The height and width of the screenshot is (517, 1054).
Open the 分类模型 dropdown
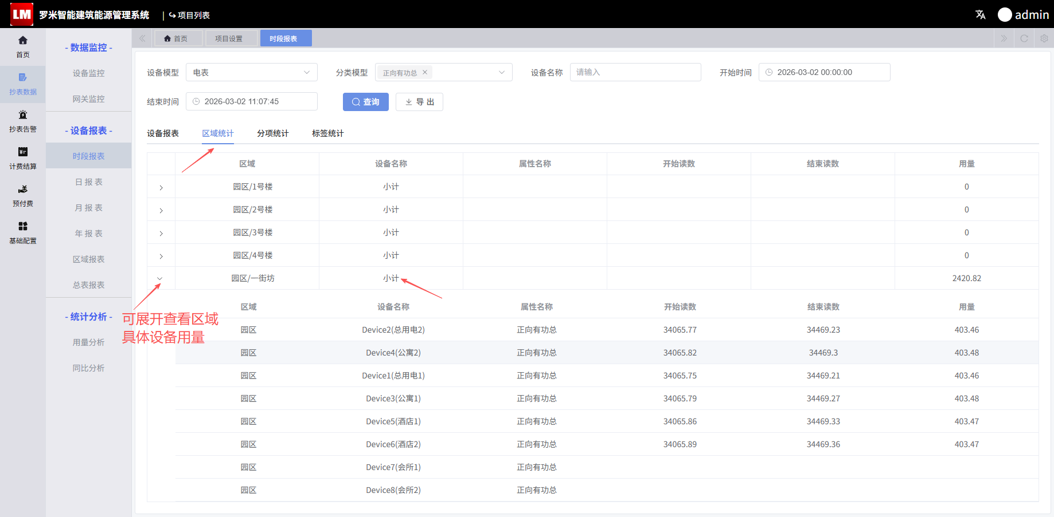click(443, 72)
